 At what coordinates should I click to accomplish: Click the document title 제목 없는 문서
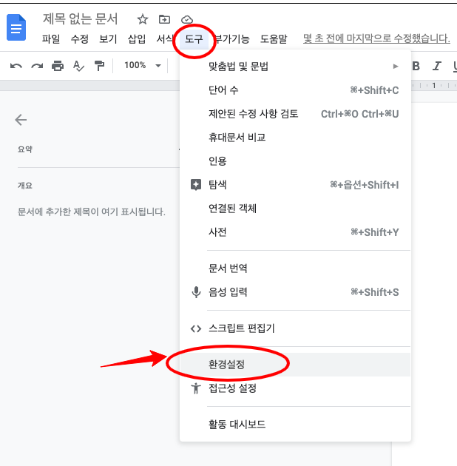pyautogui.click(x=80, y=18)
